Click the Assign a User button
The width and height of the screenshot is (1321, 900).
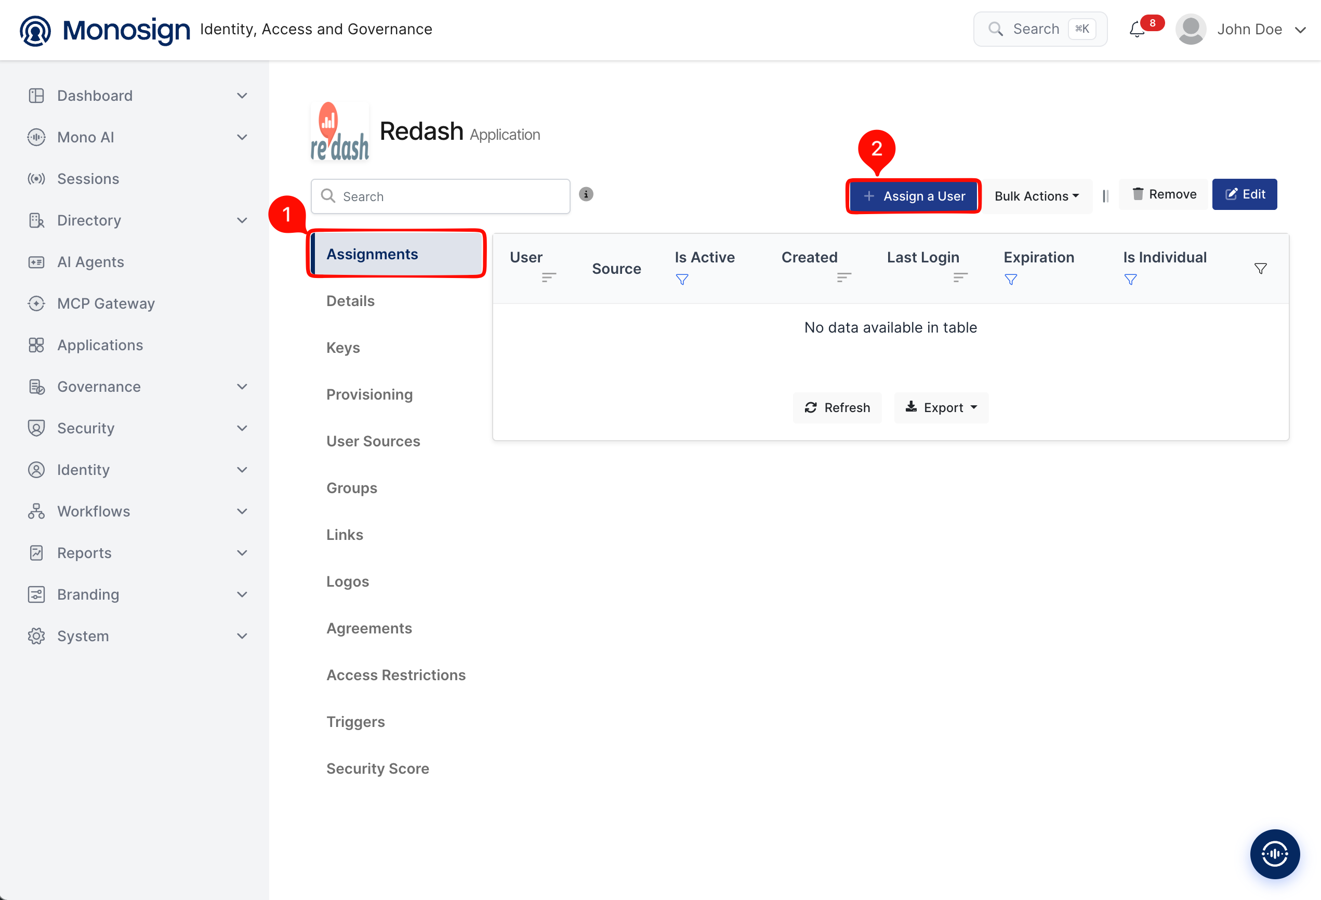(913, 196)
